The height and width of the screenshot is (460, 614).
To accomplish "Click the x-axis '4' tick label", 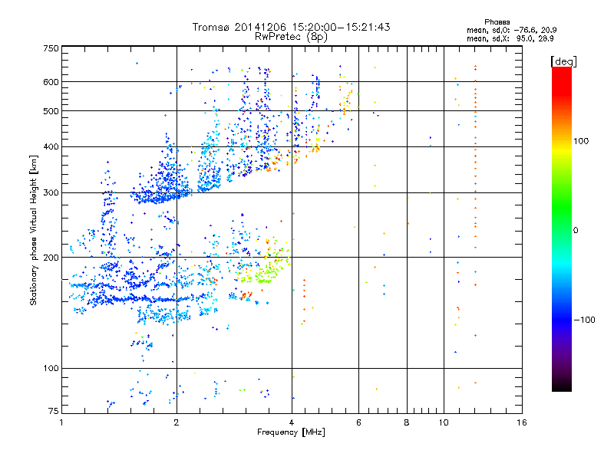I will 292,422.
